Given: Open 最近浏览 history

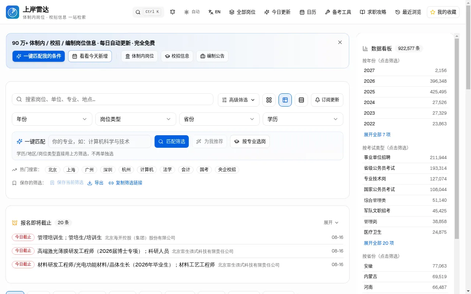Looking at the screenshot, I should 408,12.
